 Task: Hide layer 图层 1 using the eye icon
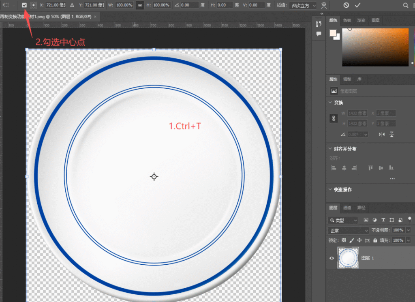pos(332,258)
